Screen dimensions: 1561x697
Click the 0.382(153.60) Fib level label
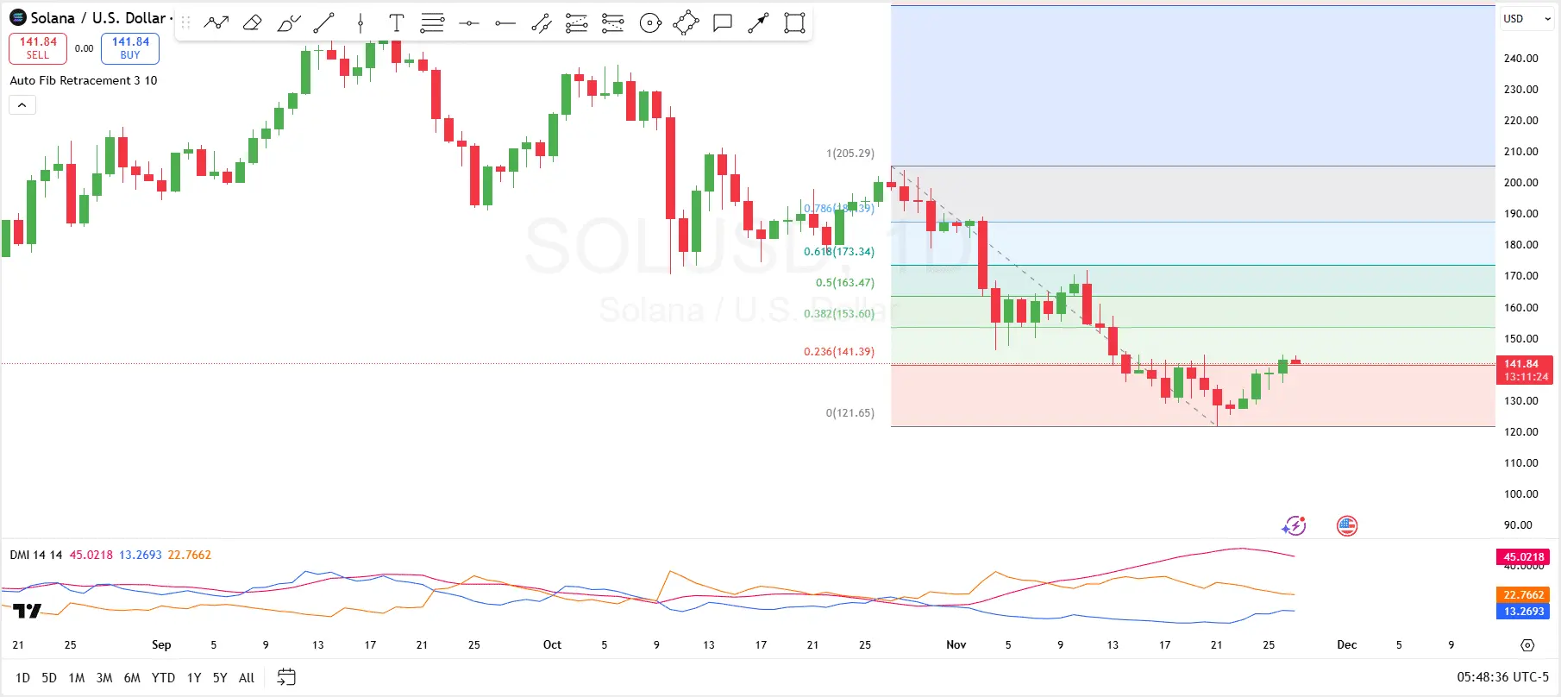tap(839, 314)
